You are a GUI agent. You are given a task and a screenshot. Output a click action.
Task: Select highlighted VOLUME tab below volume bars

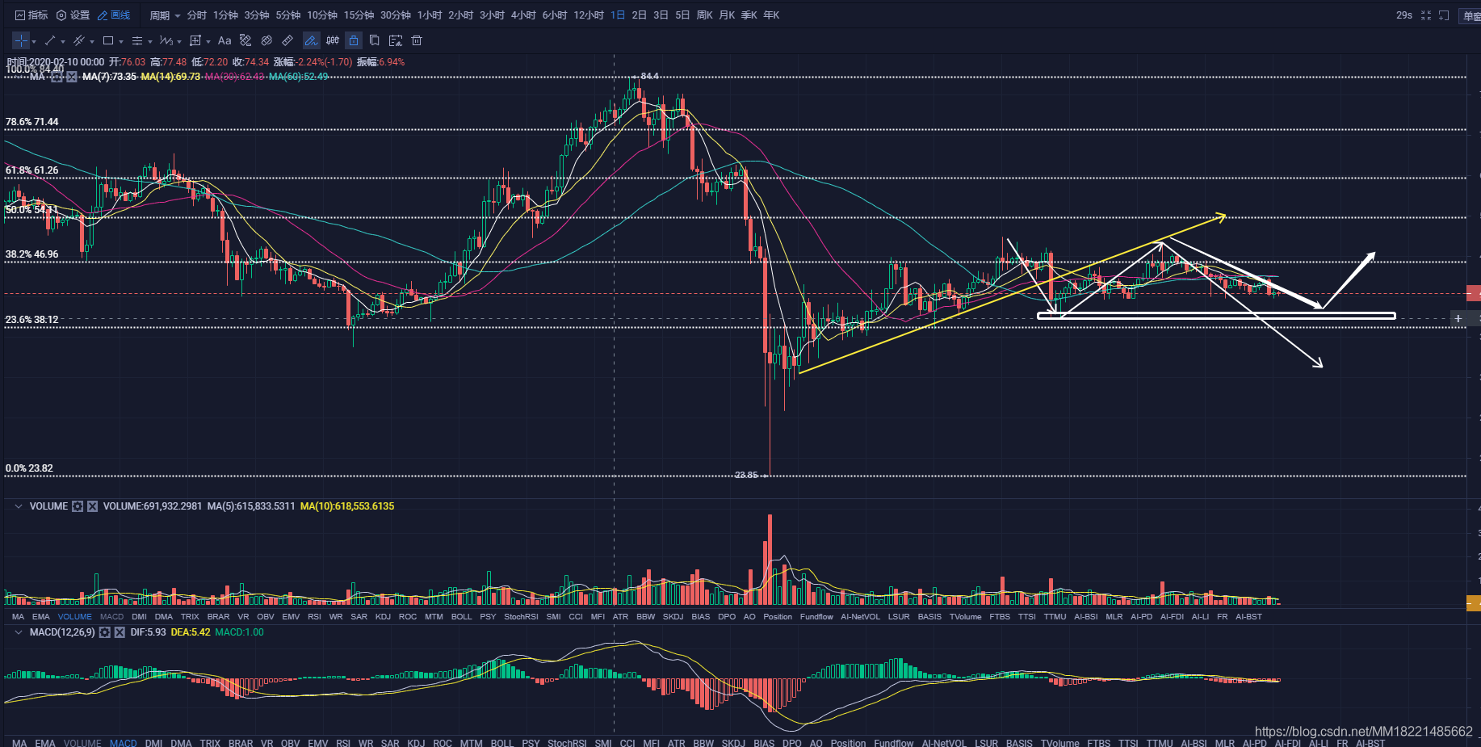(x=75, y=617)
